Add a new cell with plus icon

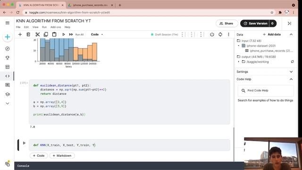point(20,34)
